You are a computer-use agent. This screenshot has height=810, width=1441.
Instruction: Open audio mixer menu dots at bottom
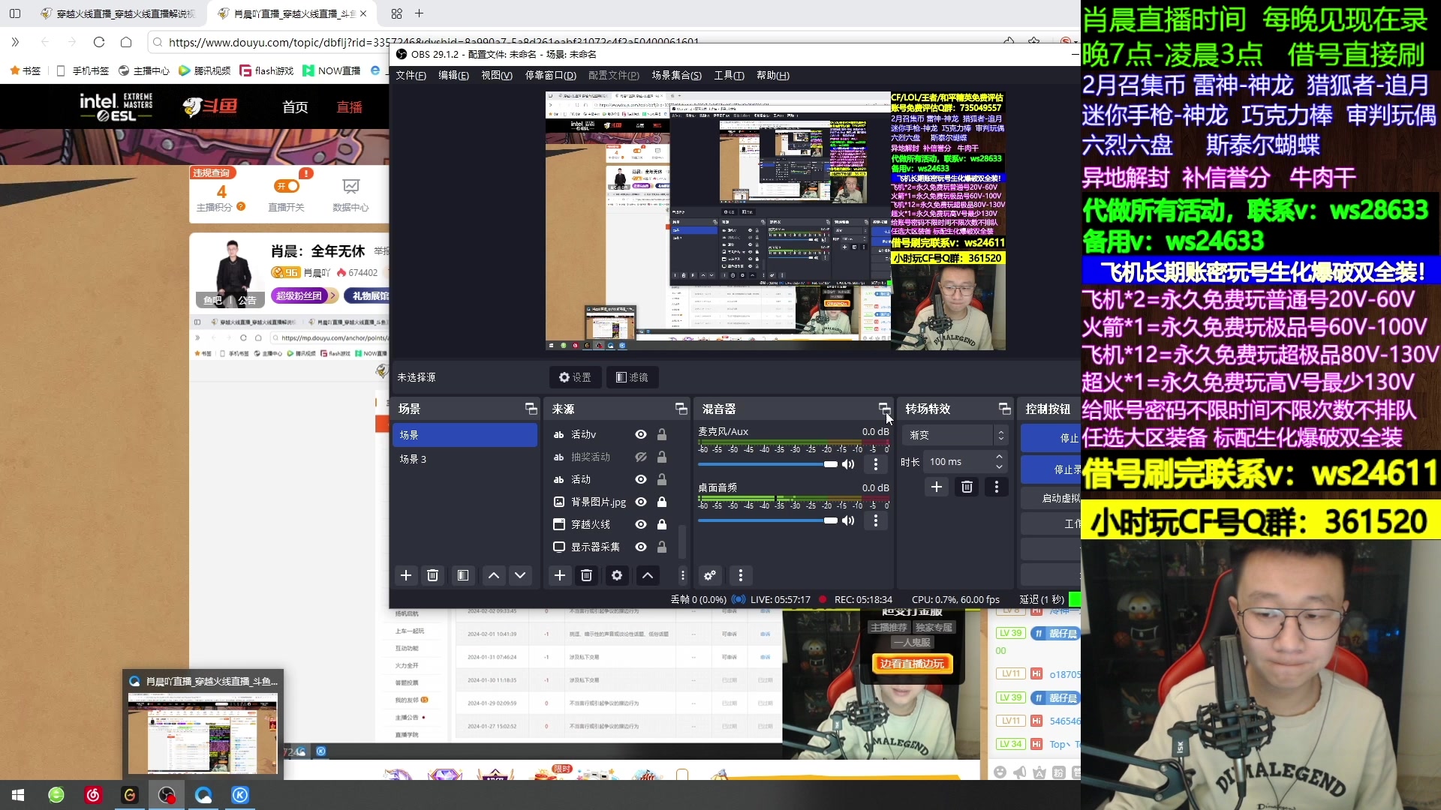pos(741,575)
